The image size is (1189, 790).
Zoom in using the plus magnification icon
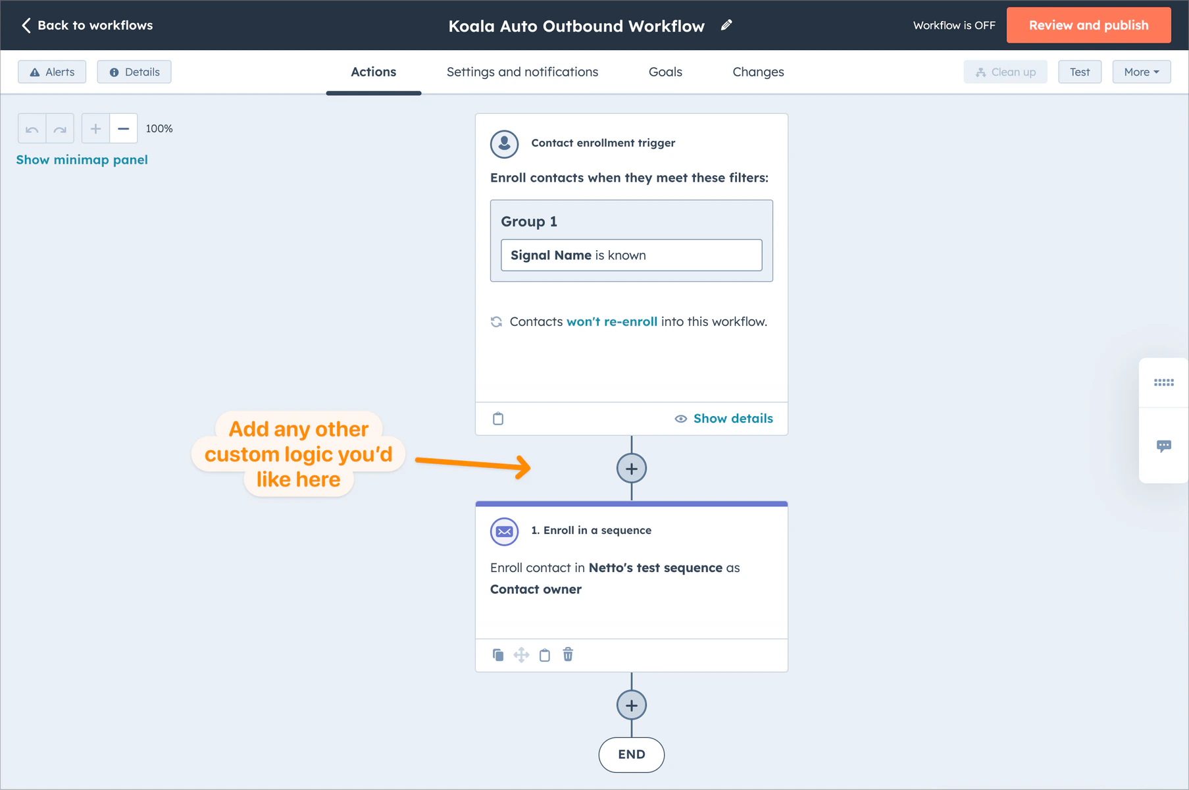pyautogui.click(x=95, y=128)
